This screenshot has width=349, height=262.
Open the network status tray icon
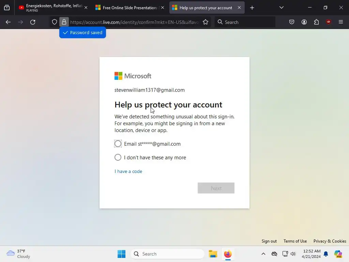pos(285,254)
